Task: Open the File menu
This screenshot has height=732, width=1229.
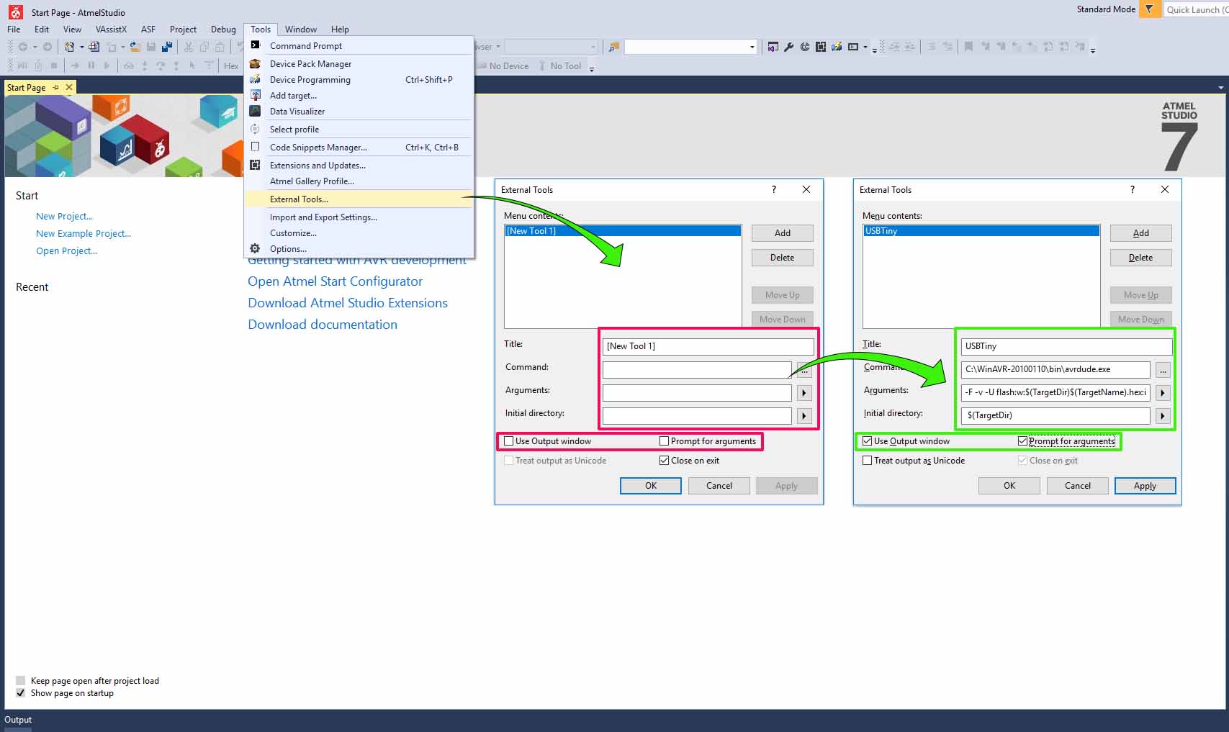Action: pos(14,30)
